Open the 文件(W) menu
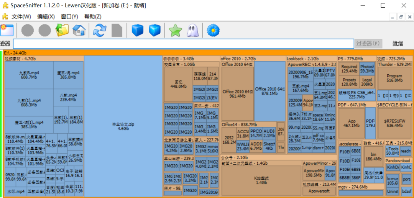This screenshot has width=414, height=198. point(21,16)
